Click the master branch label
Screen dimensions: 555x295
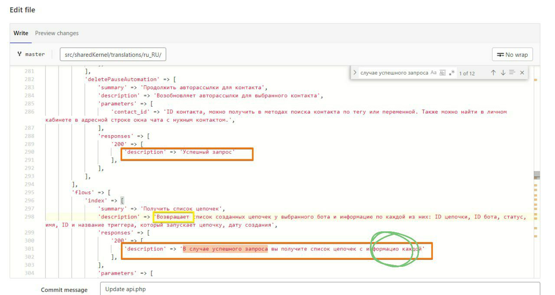35,55
